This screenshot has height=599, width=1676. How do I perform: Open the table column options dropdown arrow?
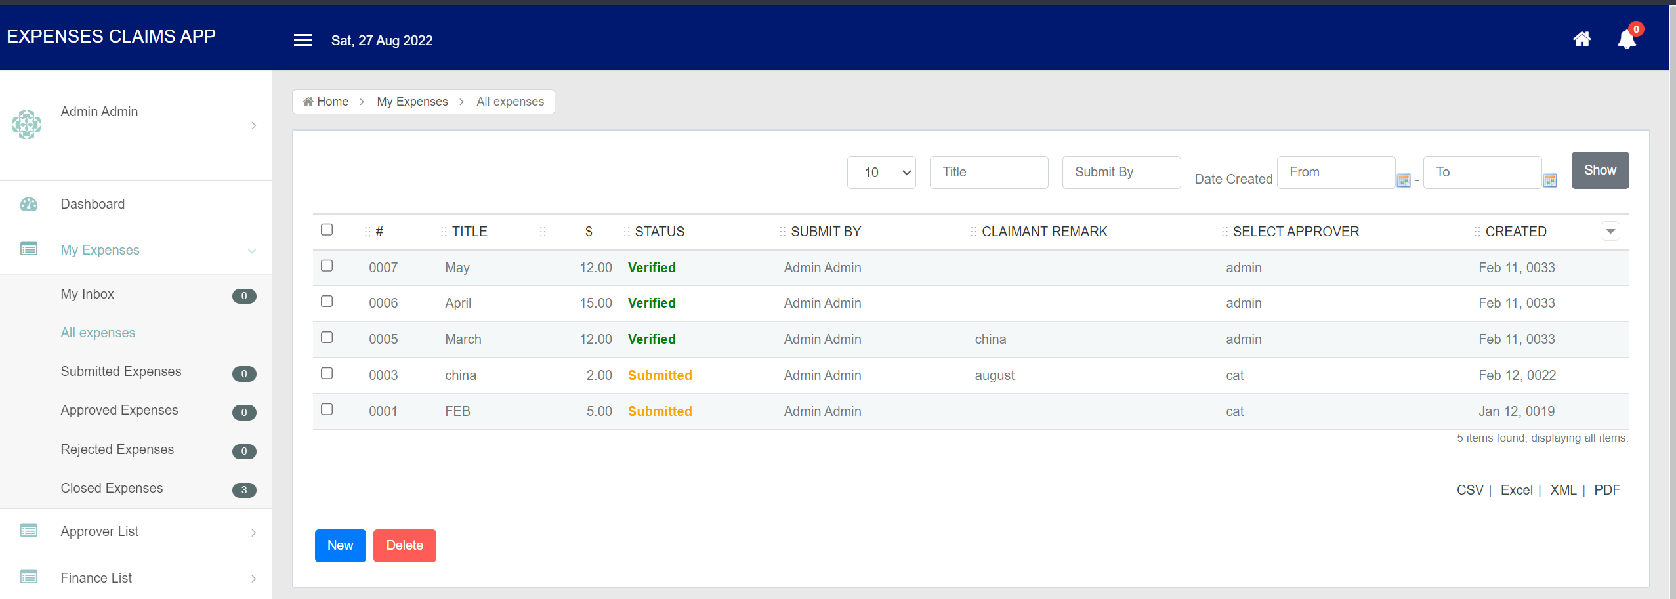(x=1610, y=231)
